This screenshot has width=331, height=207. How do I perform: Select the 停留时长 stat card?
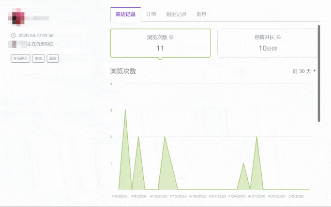click(x=267, y=43)
